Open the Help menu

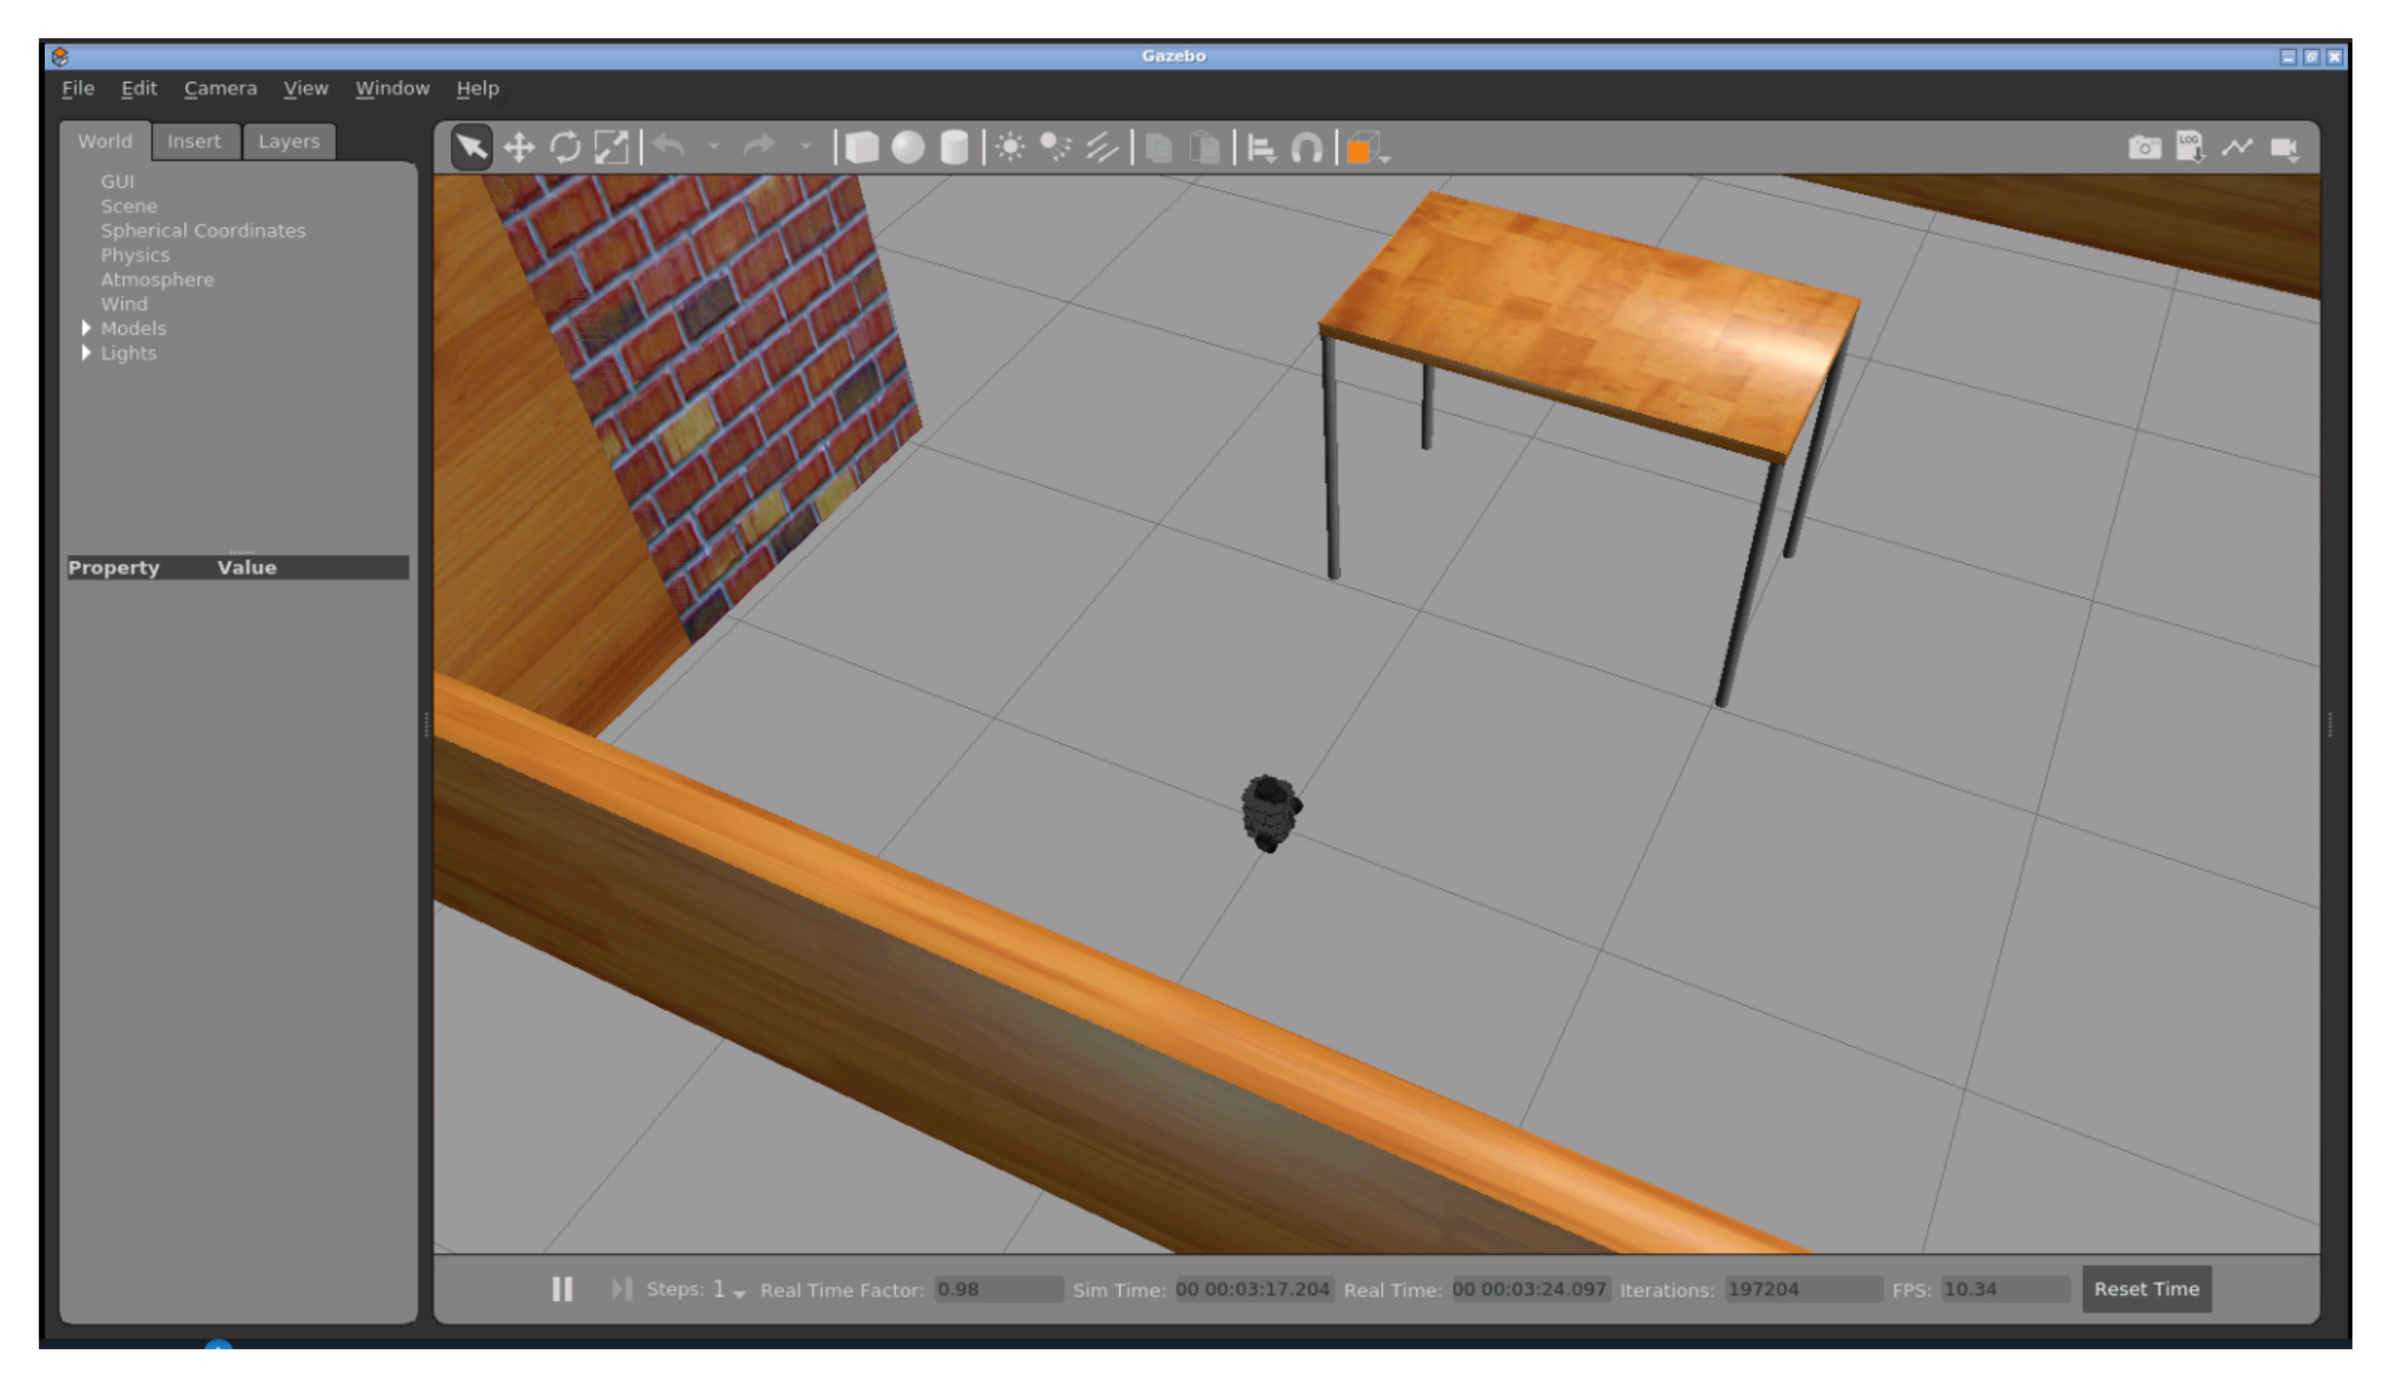(x=477, y=88)
